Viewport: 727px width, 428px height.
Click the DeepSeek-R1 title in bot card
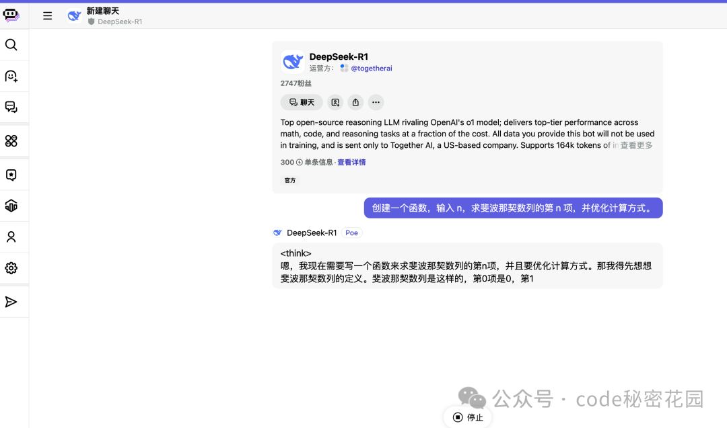(x=339, y=56)
